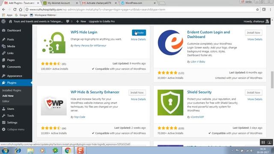Switch to the WordPress.com tab
The image size is (274, 154).
click(138, 3)
